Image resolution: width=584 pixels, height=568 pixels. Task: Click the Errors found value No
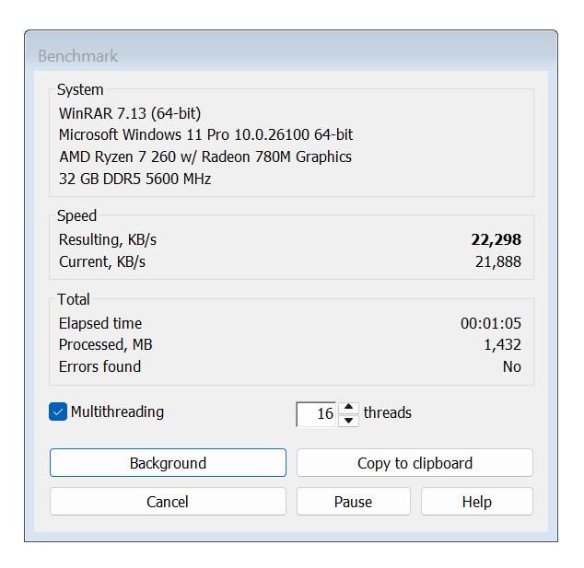511,366
